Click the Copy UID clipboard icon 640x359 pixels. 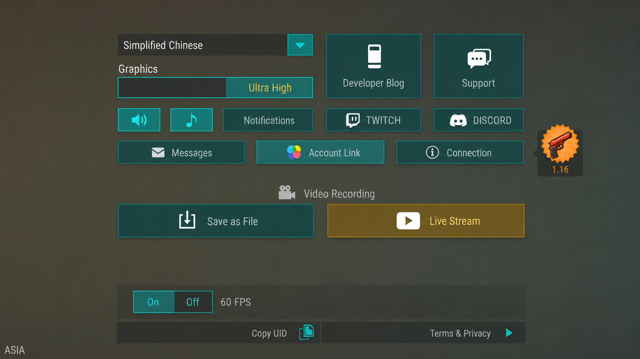pos(306,332)
